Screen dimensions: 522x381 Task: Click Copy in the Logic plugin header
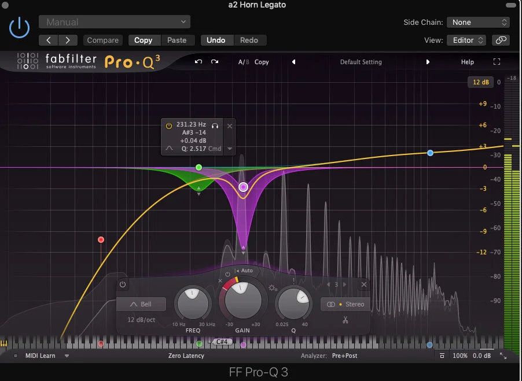pyautogui.click(x=143, y=40)
